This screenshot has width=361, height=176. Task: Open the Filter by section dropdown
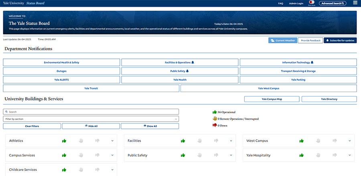point(91,119)
